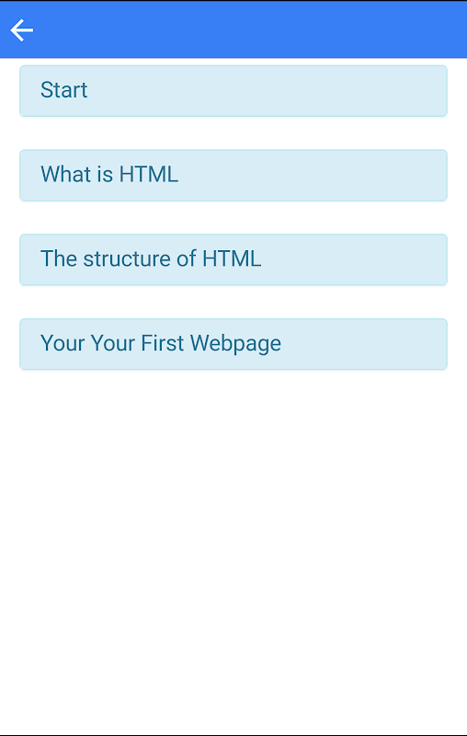Return to the previous screen via the arrow
467x736 pixels.
(21, 30)
